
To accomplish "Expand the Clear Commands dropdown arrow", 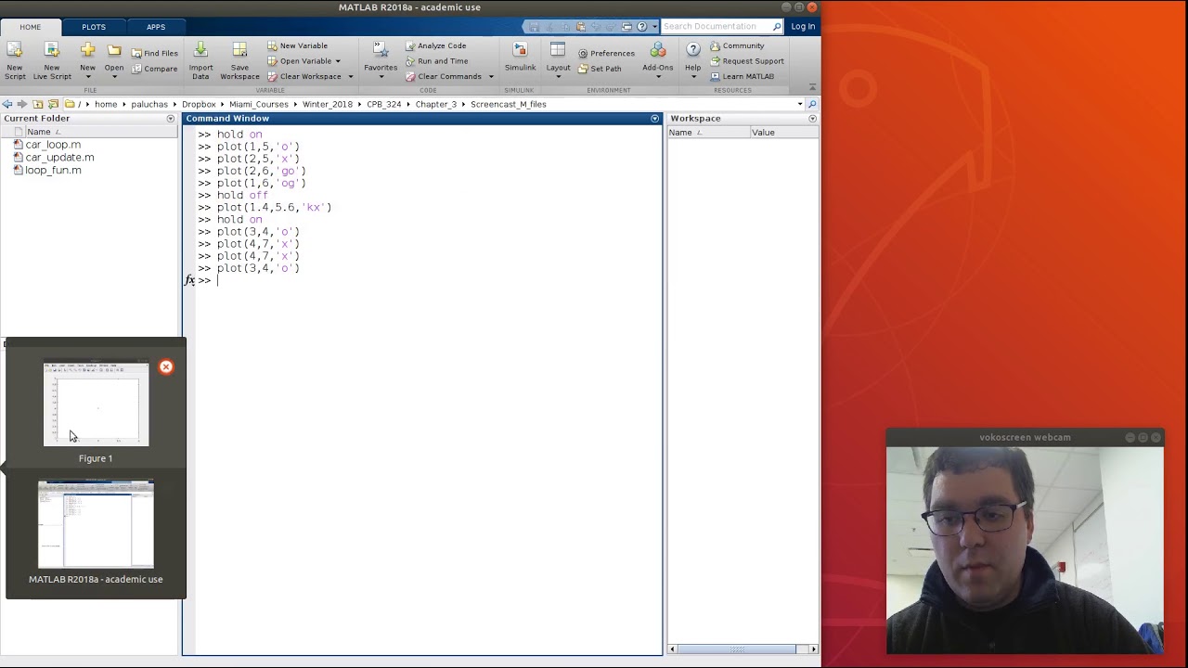I will 491,76.
